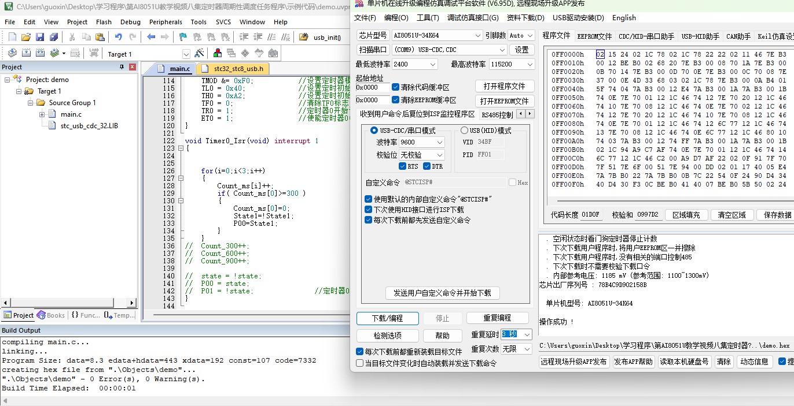This screenshot has height=406, width=794.
Task: Open the 重复次数 无限 dropdown
Action: pyautogui.click(x=516, y=349)
